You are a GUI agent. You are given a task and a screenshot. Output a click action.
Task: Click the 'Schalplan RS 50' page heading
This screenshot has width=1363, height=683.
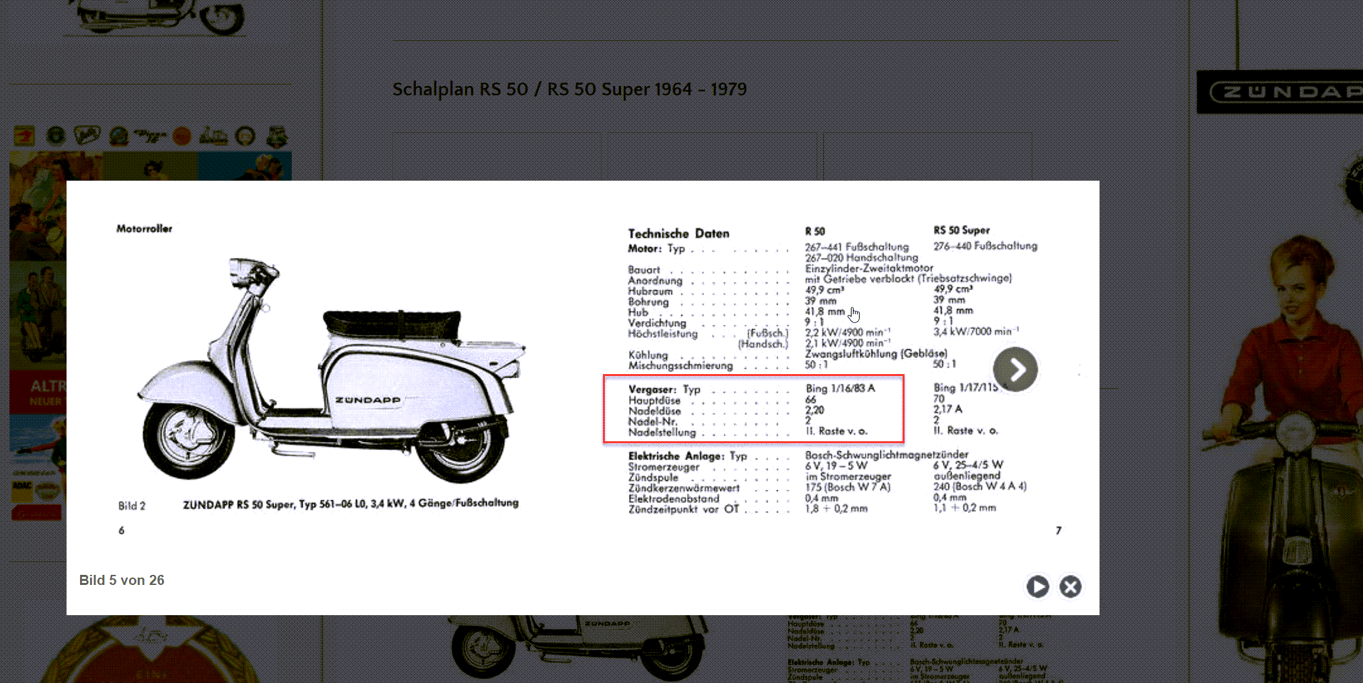(x=569, y=89)
